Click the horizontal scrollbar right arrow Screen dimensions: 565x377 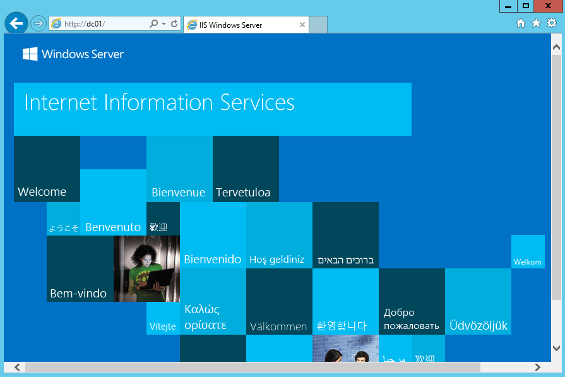[x=538, y=367]
